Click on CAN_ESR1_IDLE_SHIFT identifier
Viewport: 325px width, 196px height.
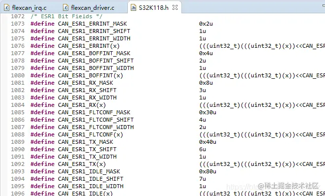[90, 179]
